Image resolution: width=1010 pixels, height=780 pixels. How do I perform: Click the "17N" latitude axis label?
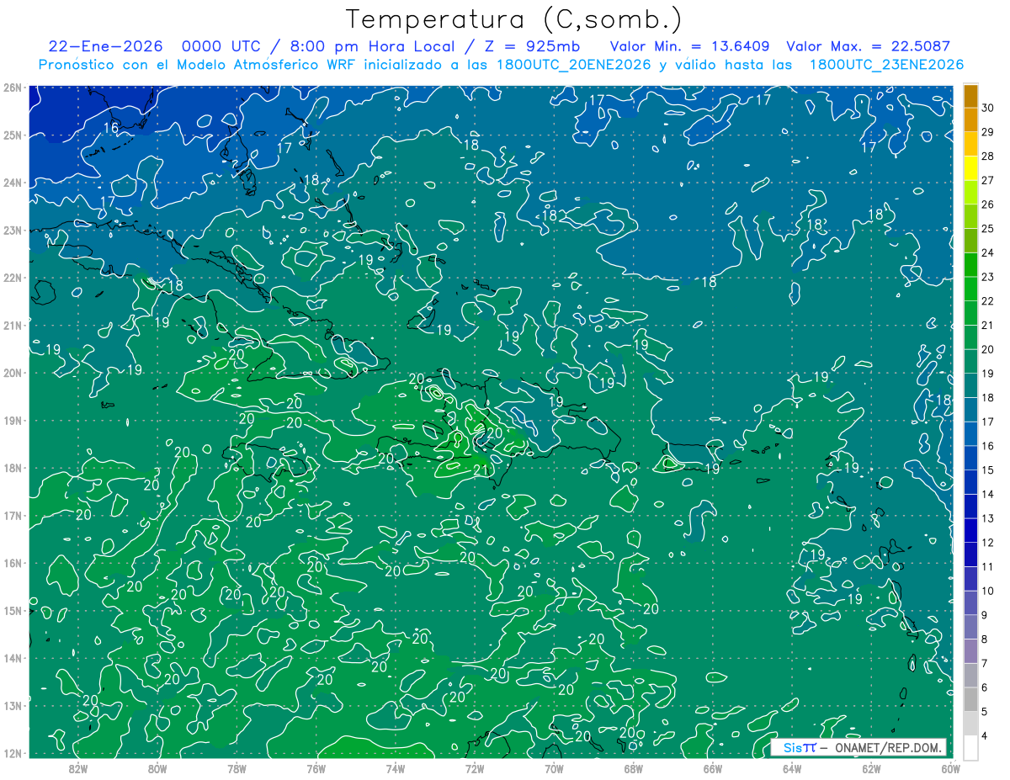12,516
